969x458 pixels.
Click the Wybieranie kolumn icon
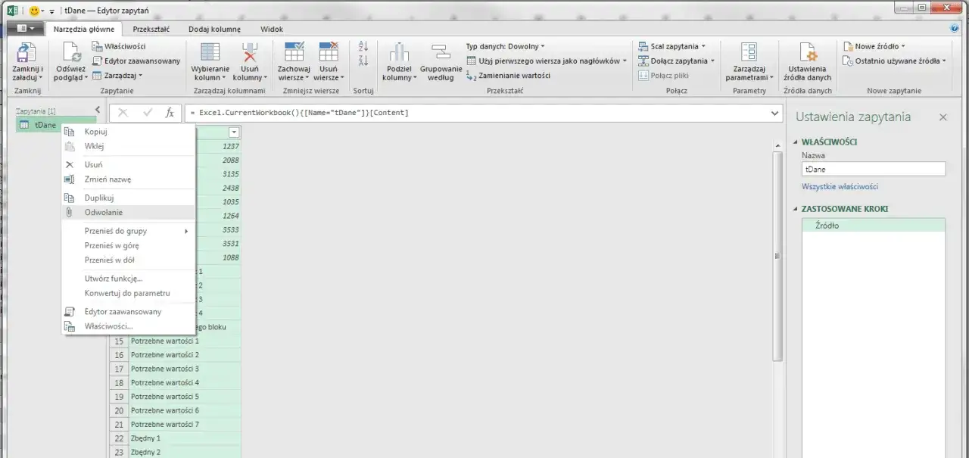[x=210, y=52]
